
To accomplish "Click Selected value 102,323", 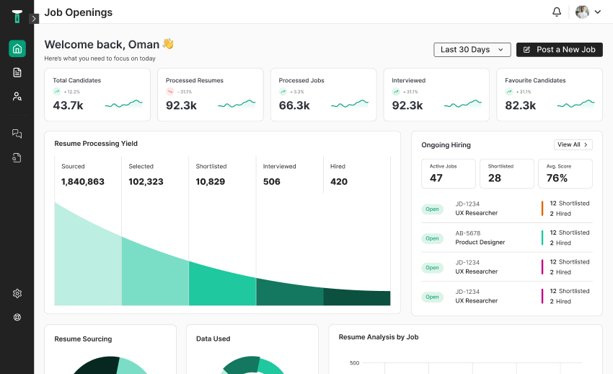I will [x=146, y=181].
